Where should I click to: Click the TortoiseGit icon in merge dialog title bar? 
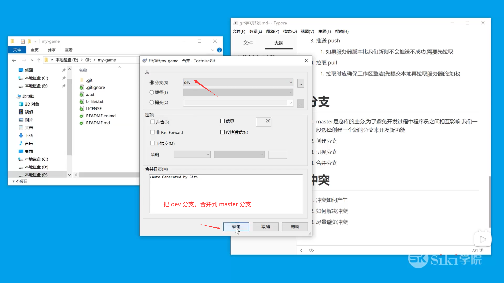(x=145, y=61)
